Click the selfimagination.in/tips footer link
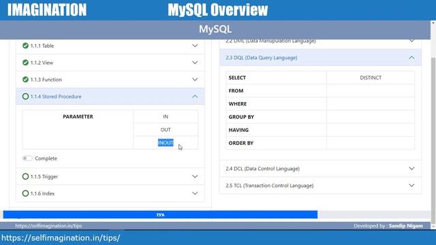 pos(48,226)
